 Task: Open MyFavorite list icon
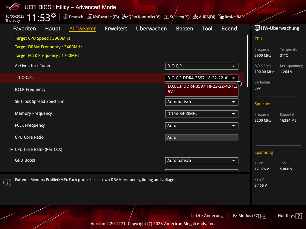(89, 17)
